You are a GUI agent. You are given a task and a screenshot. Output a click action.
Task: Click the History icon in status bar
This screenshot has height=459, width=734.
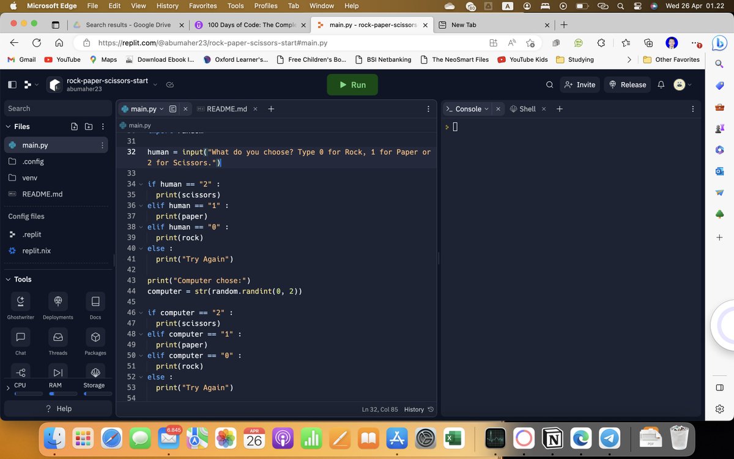pos(431,409)
